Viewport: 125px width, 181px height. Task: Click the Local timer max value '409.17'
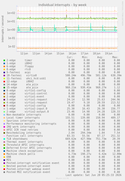[x=115, y=118]
